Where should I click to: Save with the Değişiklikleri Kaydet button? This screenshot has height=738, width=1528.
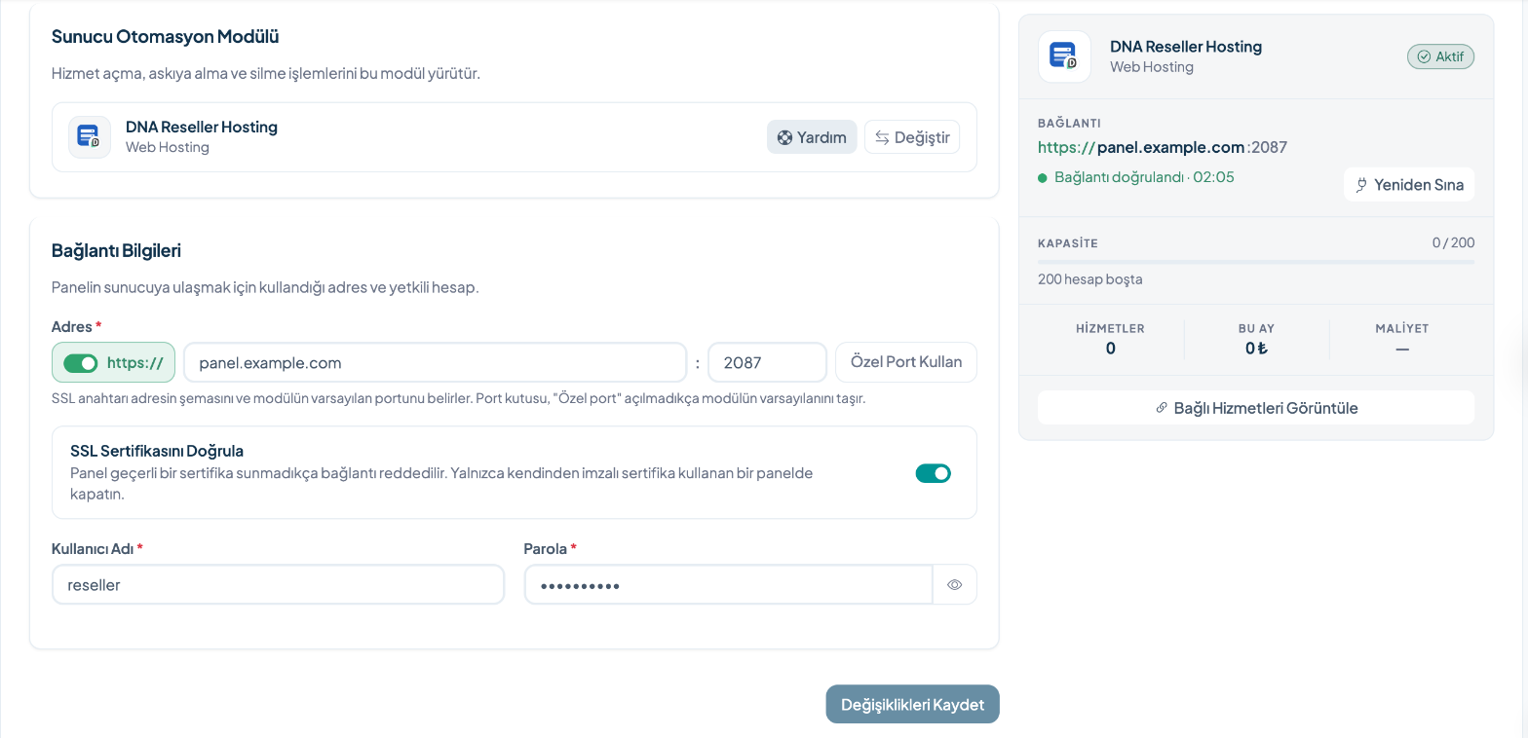912,704
